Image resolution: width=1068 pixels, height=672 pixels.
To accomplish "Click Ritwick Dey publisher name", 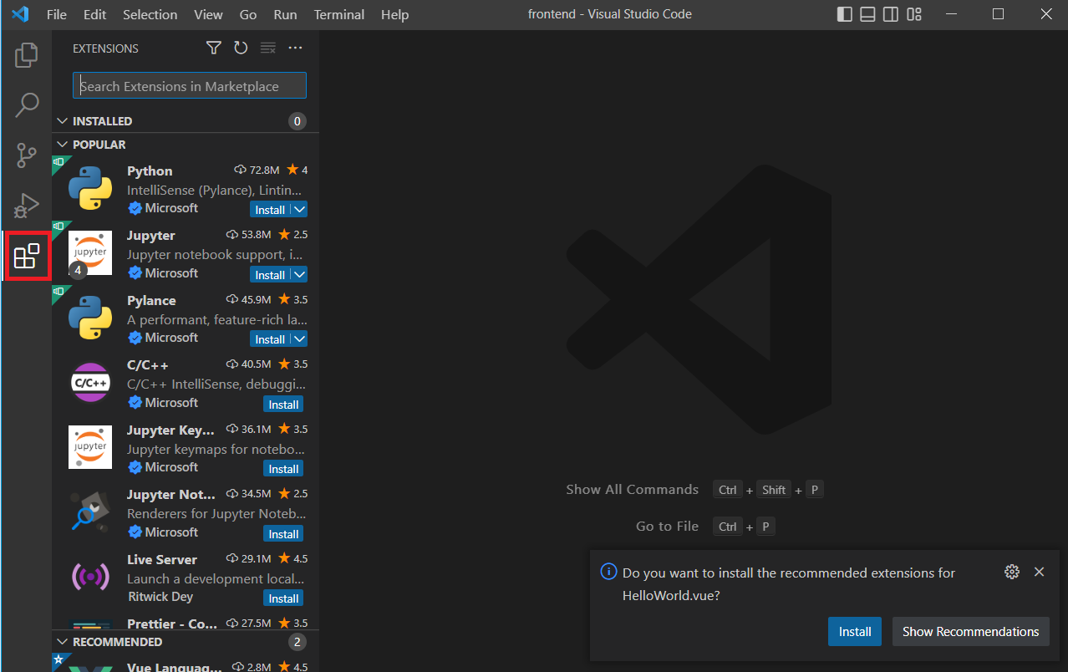I will click(x=160, y=597).
